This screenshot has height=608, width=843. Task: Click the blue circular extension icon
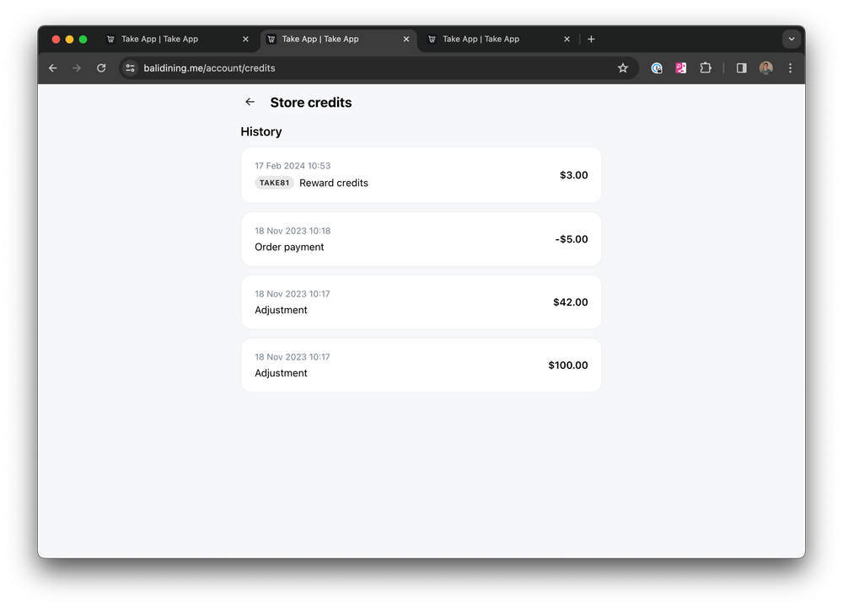(x=657, y=68)
